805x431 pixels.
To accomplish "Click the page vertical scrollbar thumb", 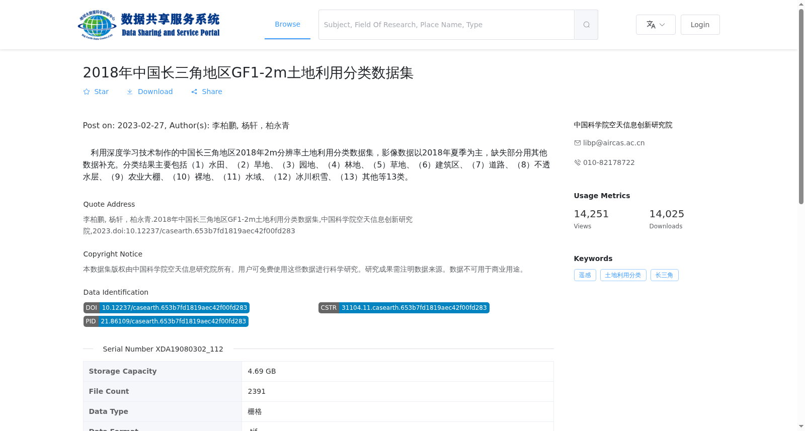I will pos(801,106).
